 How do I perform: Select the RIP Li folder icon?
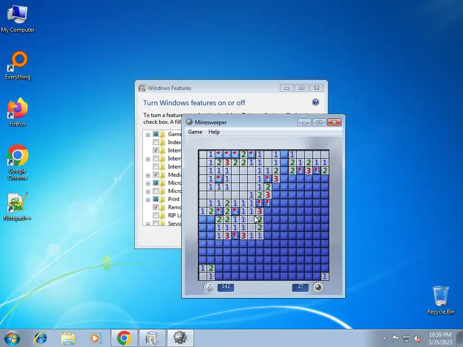(162, 216)
